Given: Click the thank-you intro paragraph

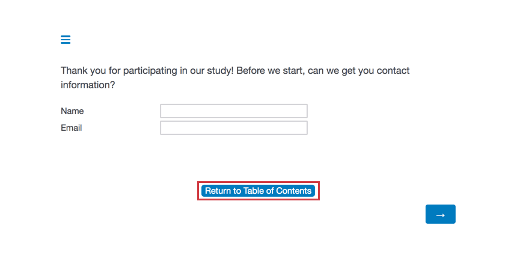Looking at the screenshot, I should (234, 78).
